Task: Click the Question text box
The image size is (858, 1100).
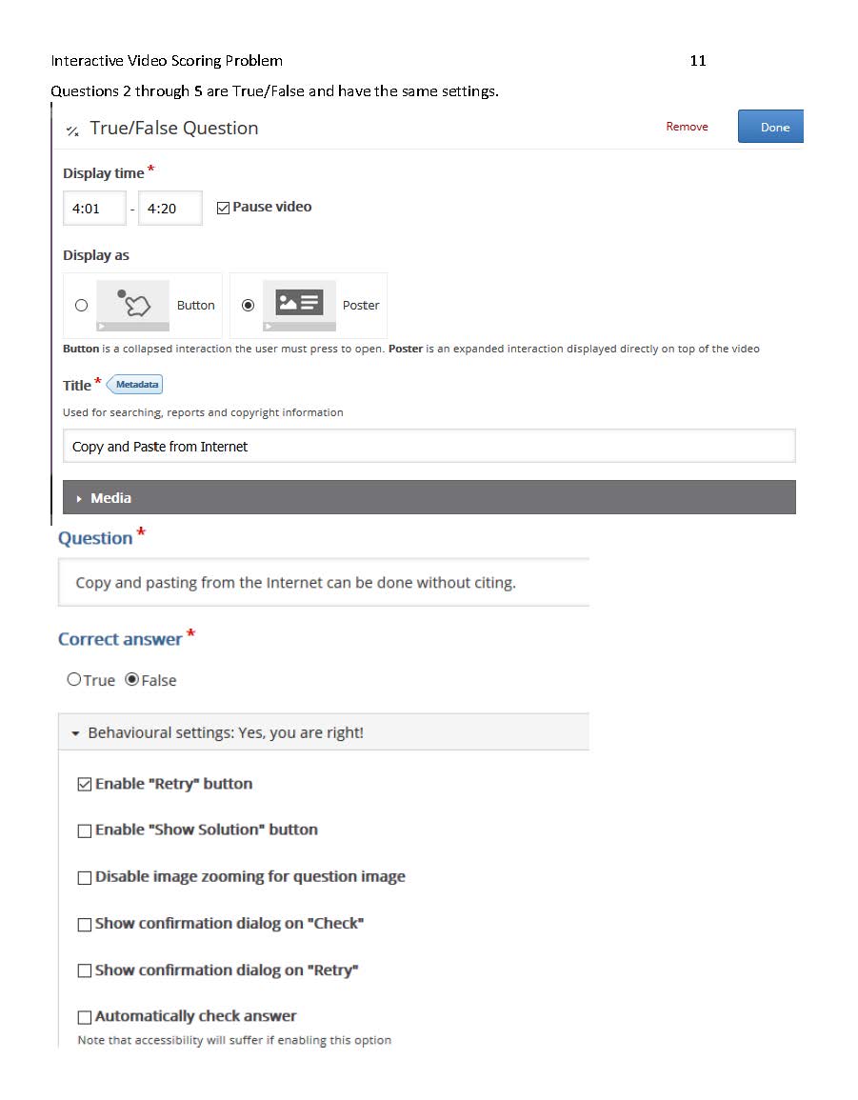Action: [x=324, y=582]
